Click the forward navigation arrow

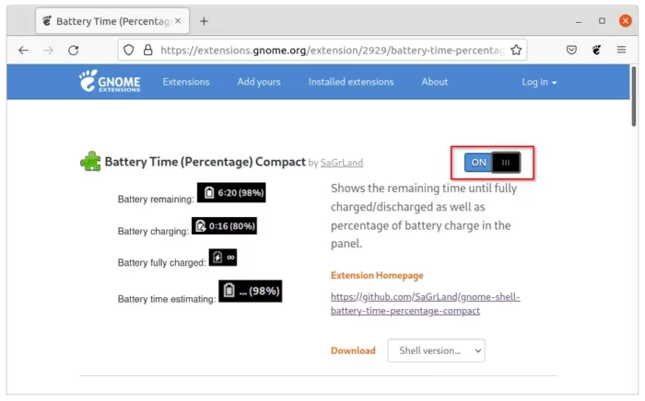tap(49, 50)
